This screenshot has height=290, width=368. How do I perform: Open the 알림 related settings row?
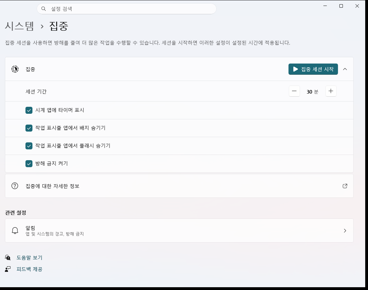coord(179,231)
